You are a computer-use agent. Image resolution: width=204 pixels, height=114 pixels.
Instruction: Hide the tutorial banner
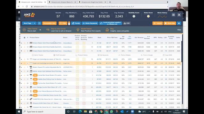(179, 30)
